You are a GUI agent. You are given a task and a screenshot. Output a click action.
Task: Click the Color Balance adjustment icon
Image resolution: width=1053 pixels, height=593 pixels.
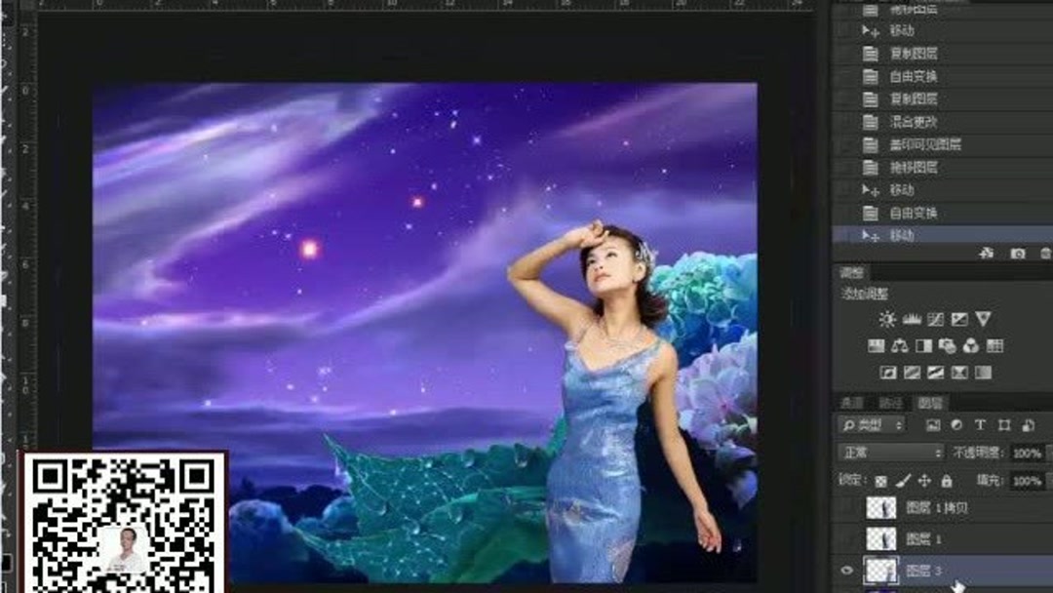tap(899, 344)
